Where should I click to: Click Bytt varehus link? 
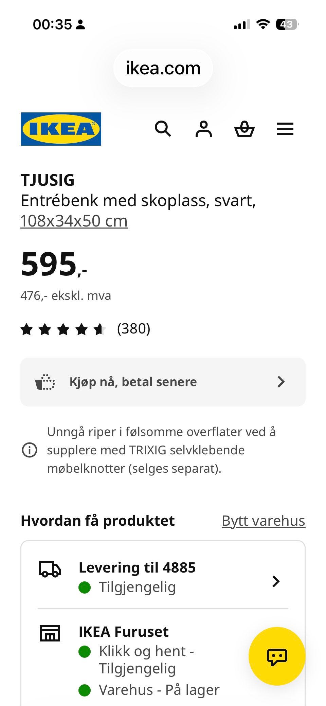[264, 521]
